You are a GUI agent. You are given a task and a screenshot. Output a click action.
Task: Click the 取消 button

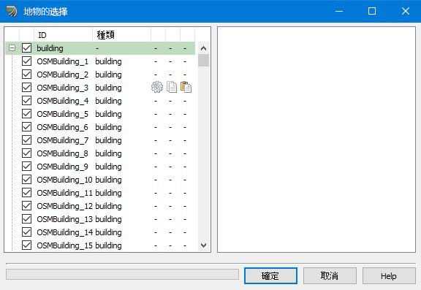coord(330,275)
